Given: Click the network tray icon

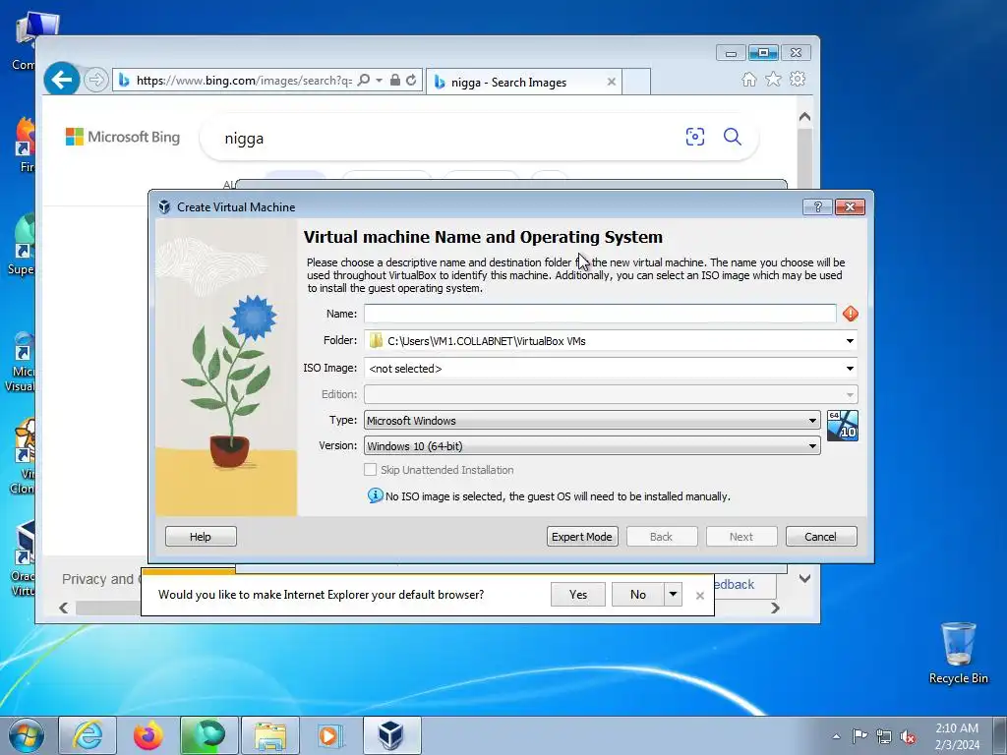Looking at the screenshot, I should (x=884, y=736).
